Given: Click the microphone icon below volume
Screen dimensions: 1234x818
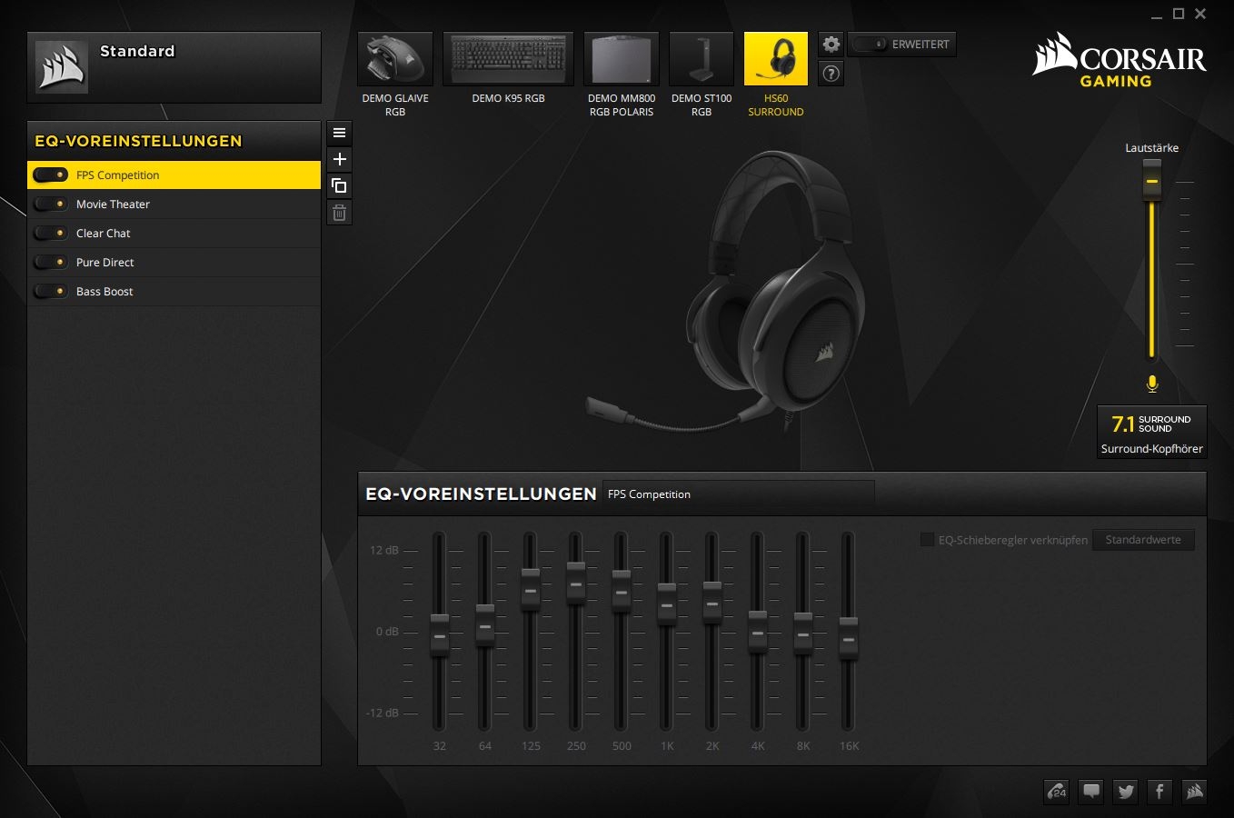Looking at the screenshot, I should [1152, 384].
